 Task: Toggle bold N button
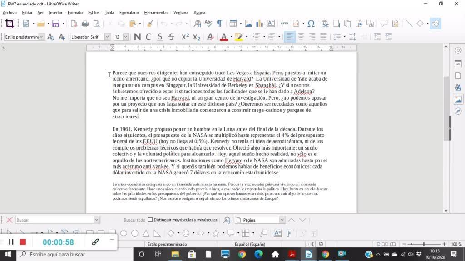137,37
